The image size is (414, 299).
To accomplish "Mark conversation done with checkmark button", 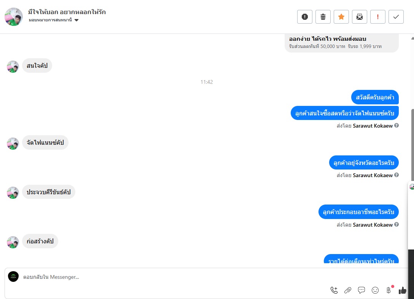I will pos(396,17).
